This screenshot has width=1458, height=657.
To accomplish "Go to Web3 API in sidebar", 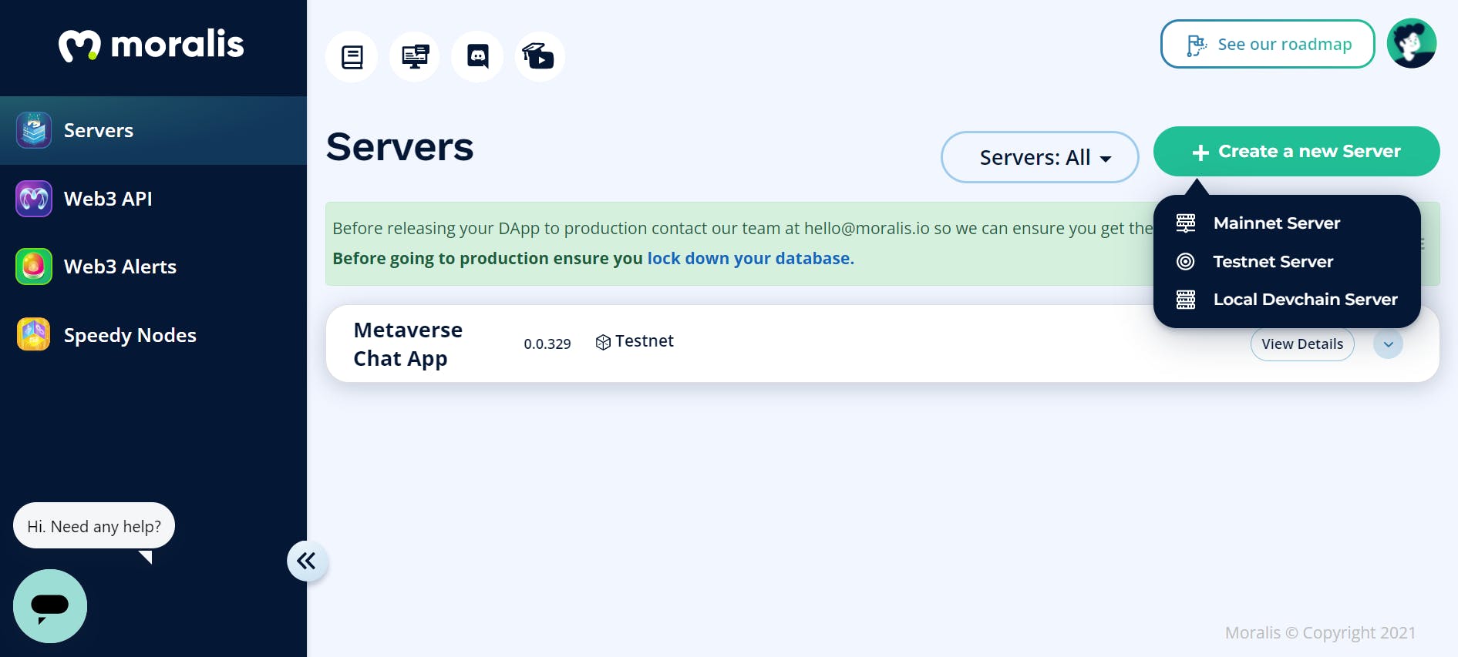I will click(x=153, y=199).
